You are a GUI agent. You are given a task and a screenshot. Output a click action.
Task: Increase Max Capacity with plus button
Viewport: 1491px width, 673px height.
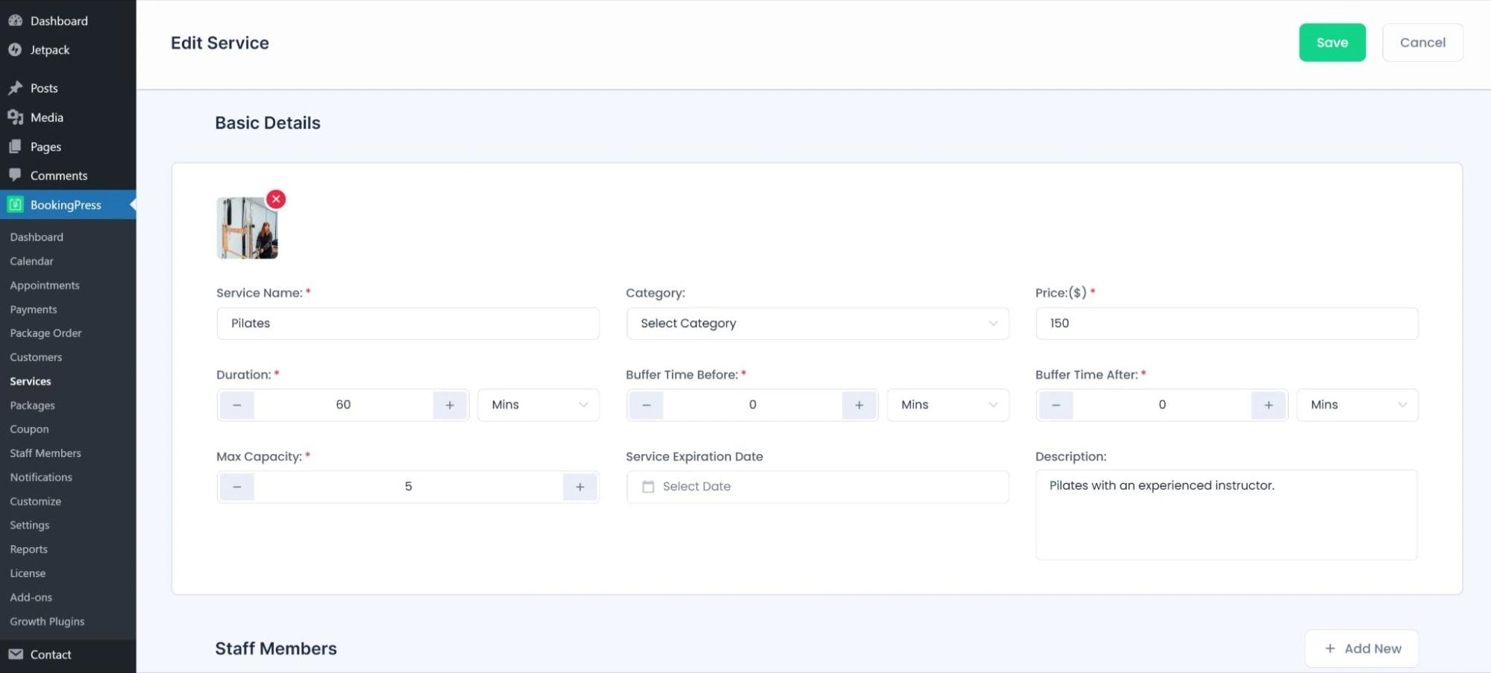coord(580,487)
